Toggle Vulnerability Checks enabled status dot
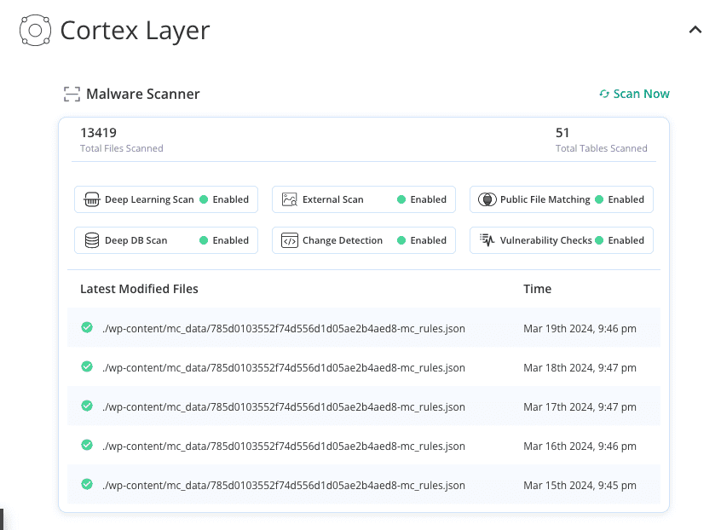The height and width of the screenshot is (530, 721). [599, 240]
